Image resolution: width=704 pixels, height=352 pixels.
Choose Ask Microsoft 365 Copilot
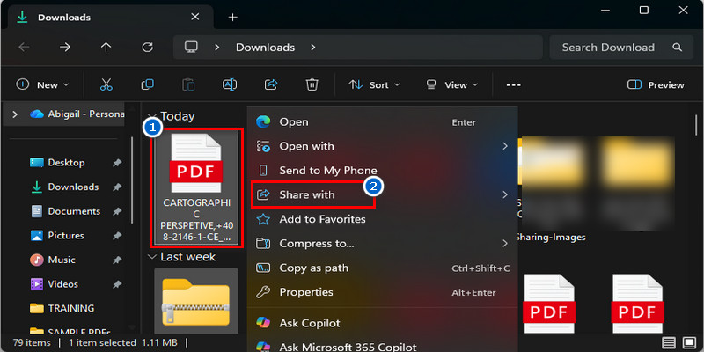[383, 347]
